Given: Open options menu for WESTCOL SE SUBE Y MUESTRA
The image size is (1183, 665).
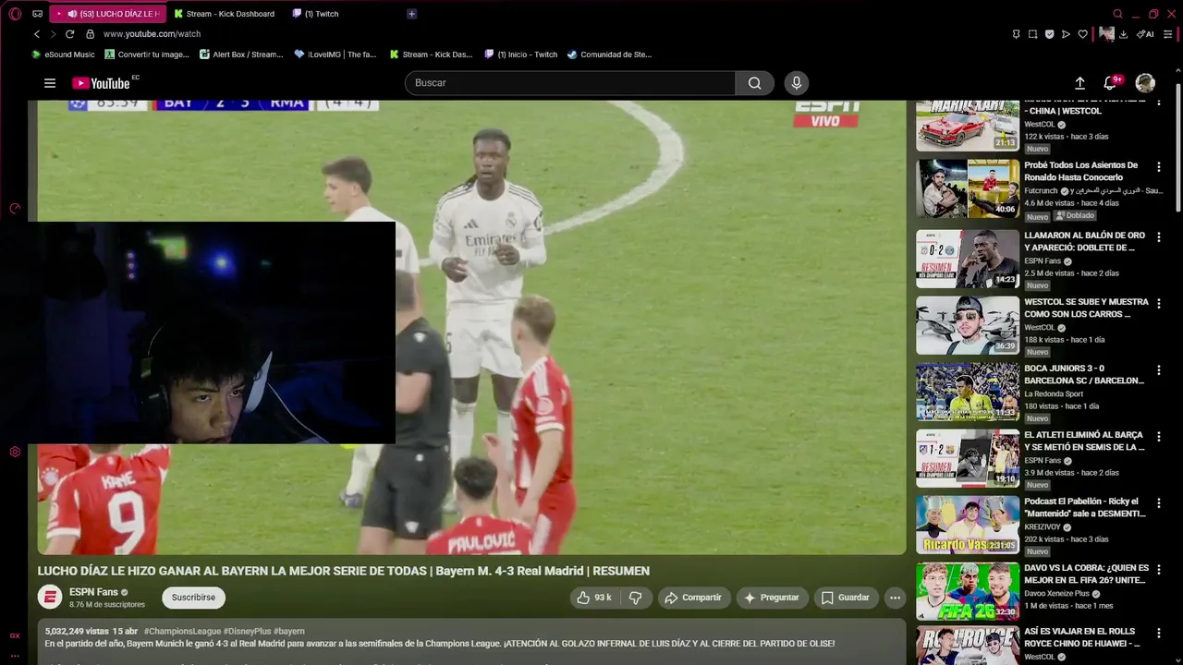Looking at the screenshot, I should pos(1159,303).
